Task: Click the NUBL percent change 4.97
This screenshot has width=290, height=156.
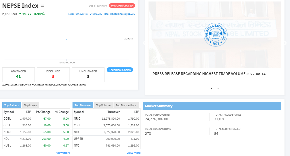Action: tap(66, 146)
